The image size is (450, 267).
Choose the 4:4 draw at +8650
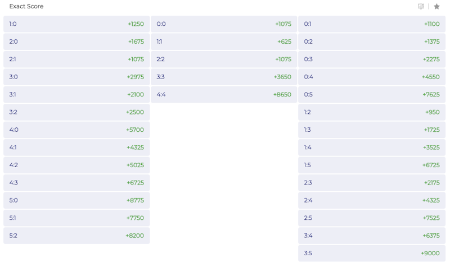click(224, 94)
